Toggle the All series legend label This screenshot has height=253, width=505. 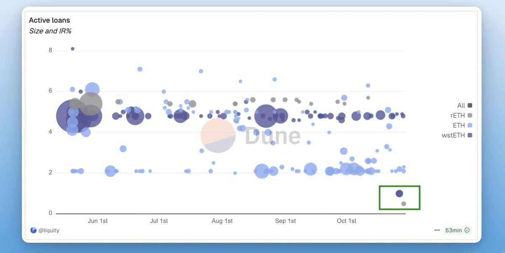coord(461,106)
